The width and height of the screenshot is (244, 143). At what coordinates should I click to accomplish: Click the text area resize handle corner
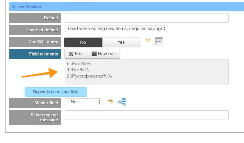(x=227, y=83)
